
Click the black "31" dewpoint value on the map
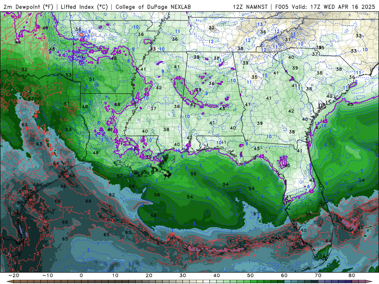click(x=288, y=40)
